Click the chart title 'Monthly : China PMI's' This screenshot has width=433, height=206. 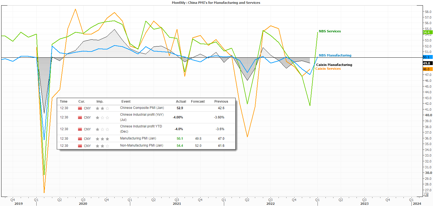[x=216, y=2]
